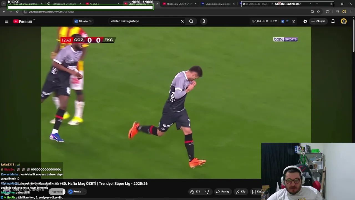
Task: Click EverestMarka chat username
Action: point(10,174)
